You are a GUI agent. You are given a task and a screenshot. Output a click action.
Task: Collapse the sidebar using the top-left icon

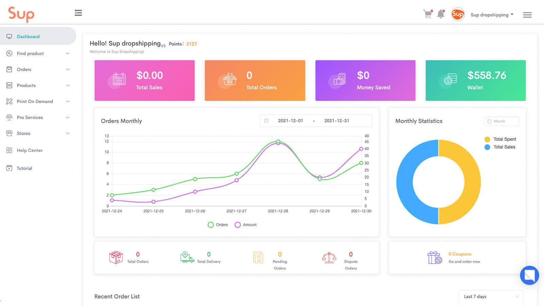click(78, 13)
